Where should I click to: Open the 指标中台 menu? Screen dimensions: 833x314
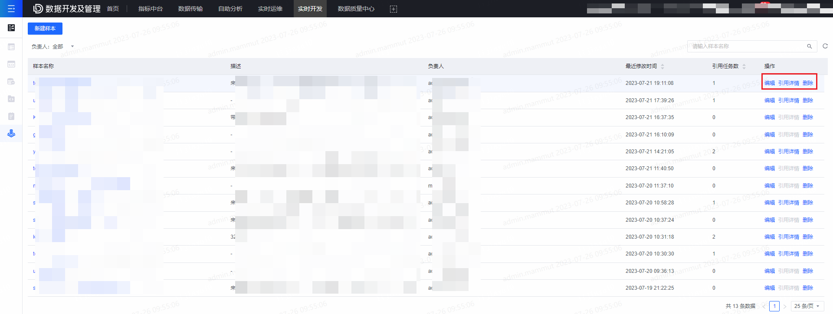[151, 9]
